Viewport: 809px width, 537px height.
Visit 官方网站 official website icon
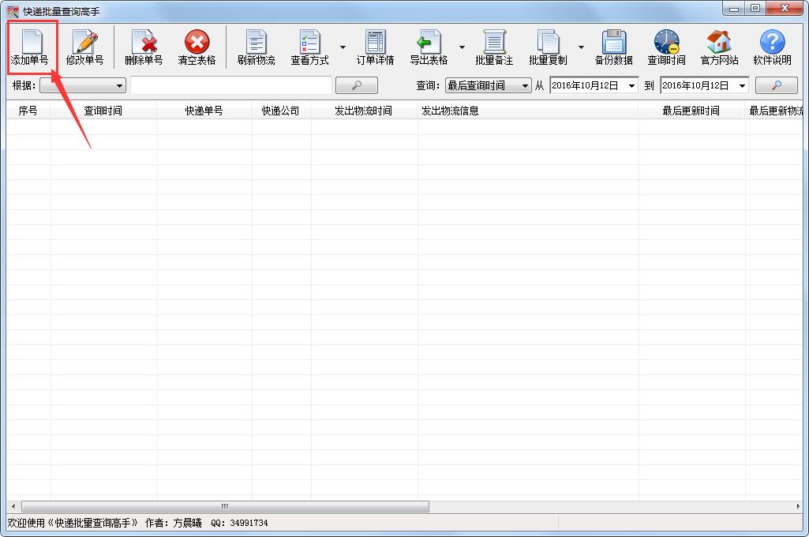(x=719, y=46)
